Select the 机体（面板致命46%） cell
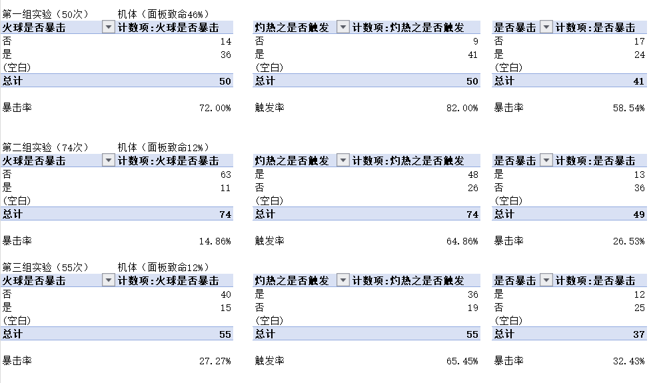The width and height of the screenshot is (667, 383). click(163, 14)
